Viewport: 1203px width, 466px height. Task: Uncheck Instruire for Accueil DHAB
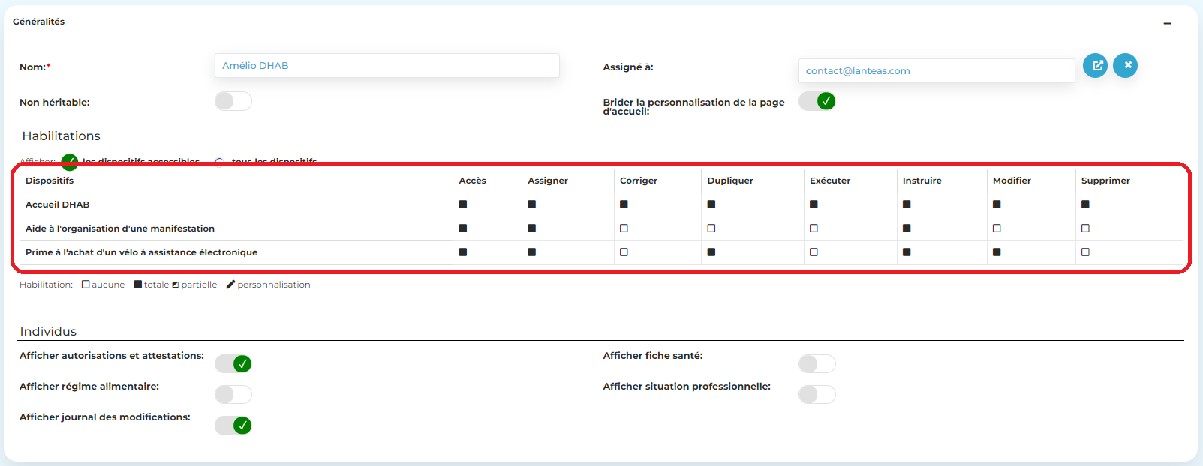[x=907, y=205]
